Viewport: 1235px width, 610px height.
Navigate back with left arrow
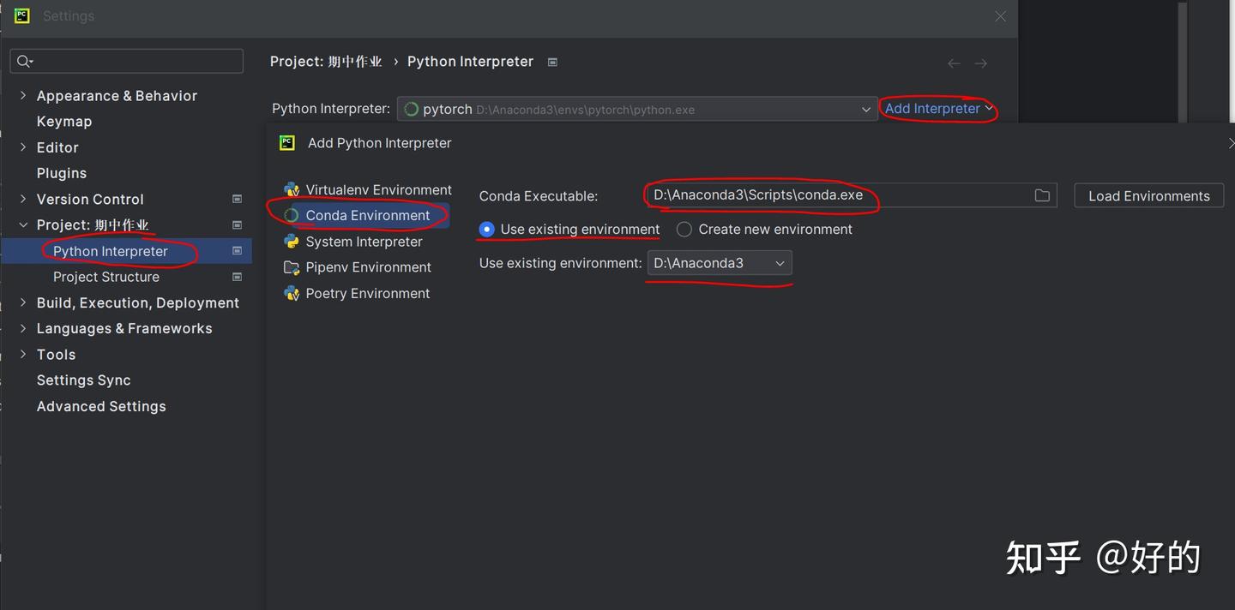pyautogui.click(x=954, y=63)
